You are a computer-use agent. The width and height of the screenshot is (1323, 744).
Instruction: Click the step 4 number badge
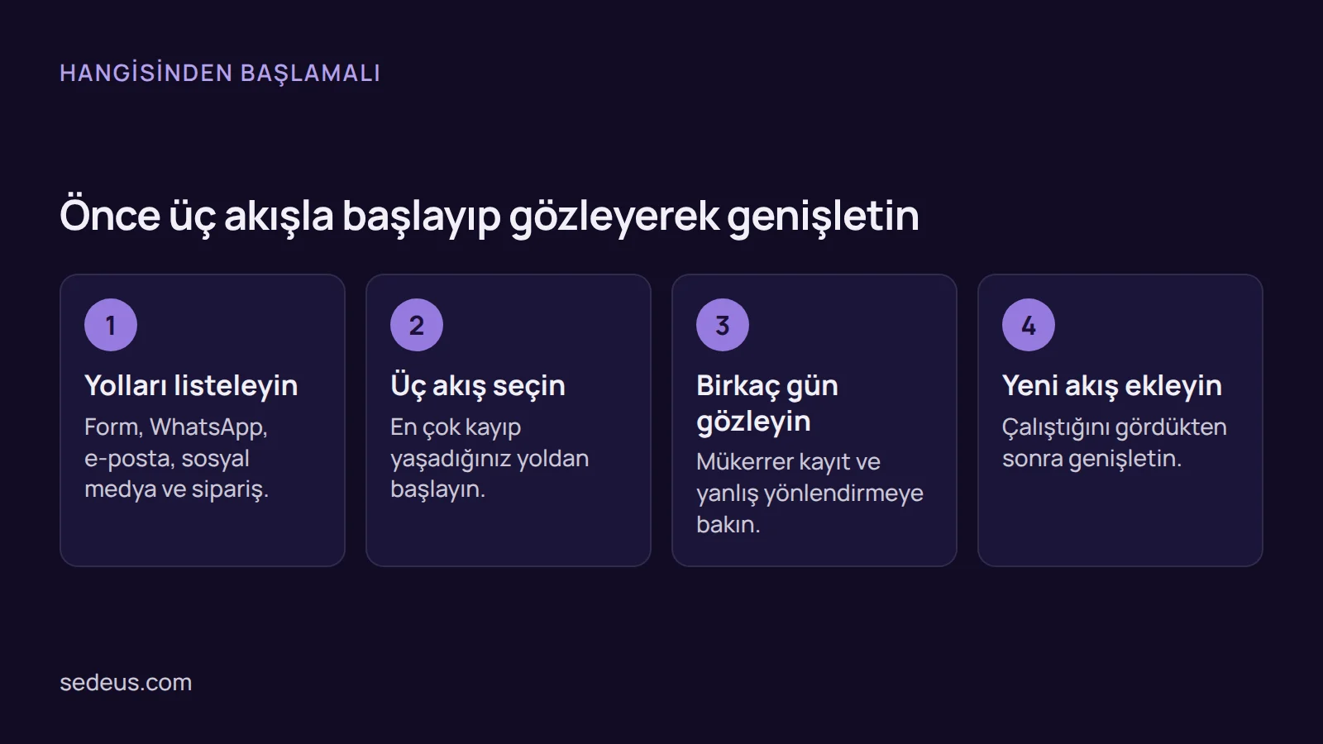pos(1029,325)
